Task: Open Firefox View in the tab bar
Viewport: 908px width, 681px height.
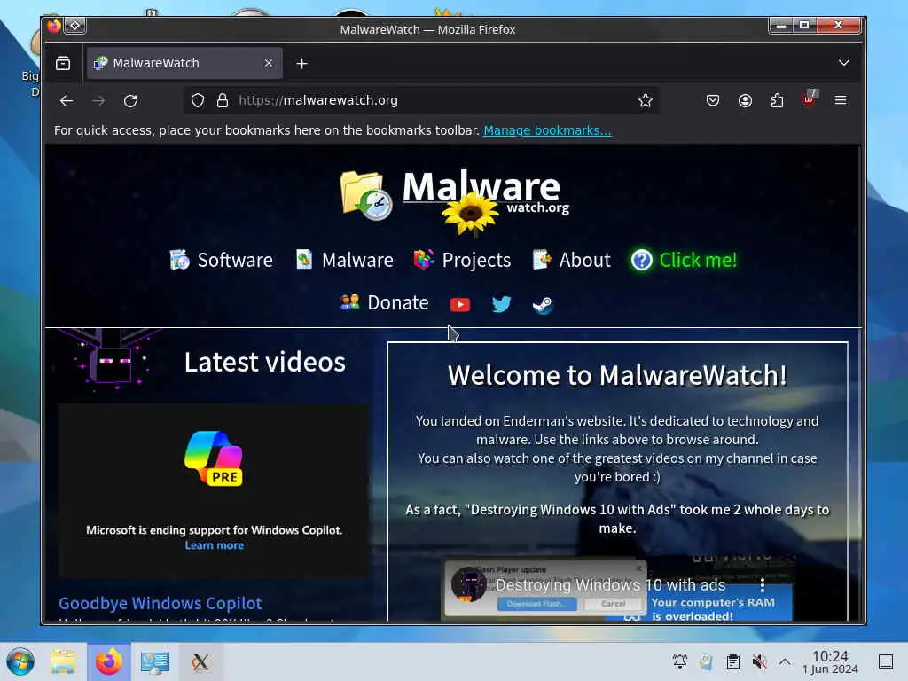Action: [x=63, y=63]
